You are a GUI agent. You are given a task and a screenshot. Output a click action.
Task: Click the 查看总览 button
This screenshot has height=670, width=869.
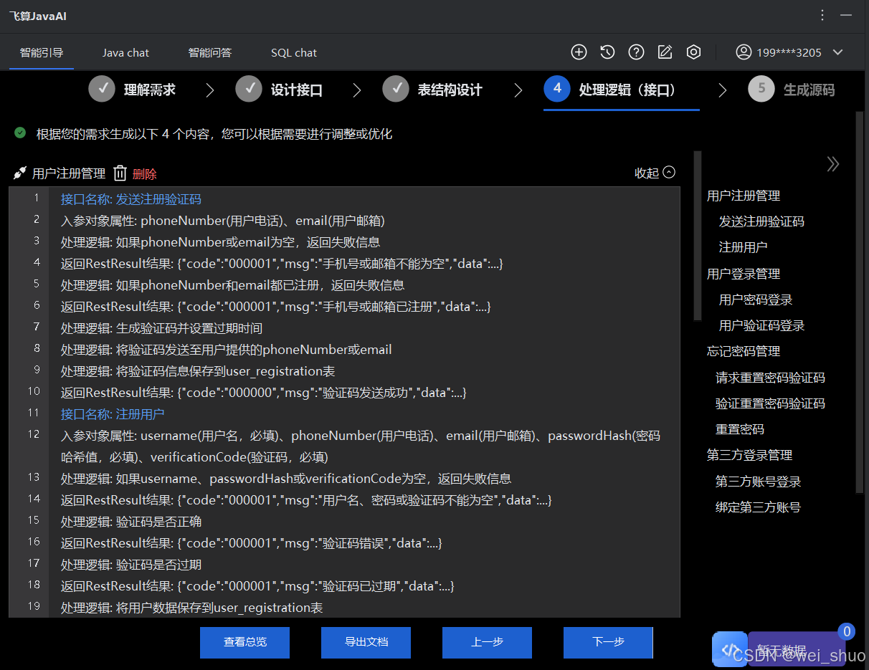click(x=245, y=642)
